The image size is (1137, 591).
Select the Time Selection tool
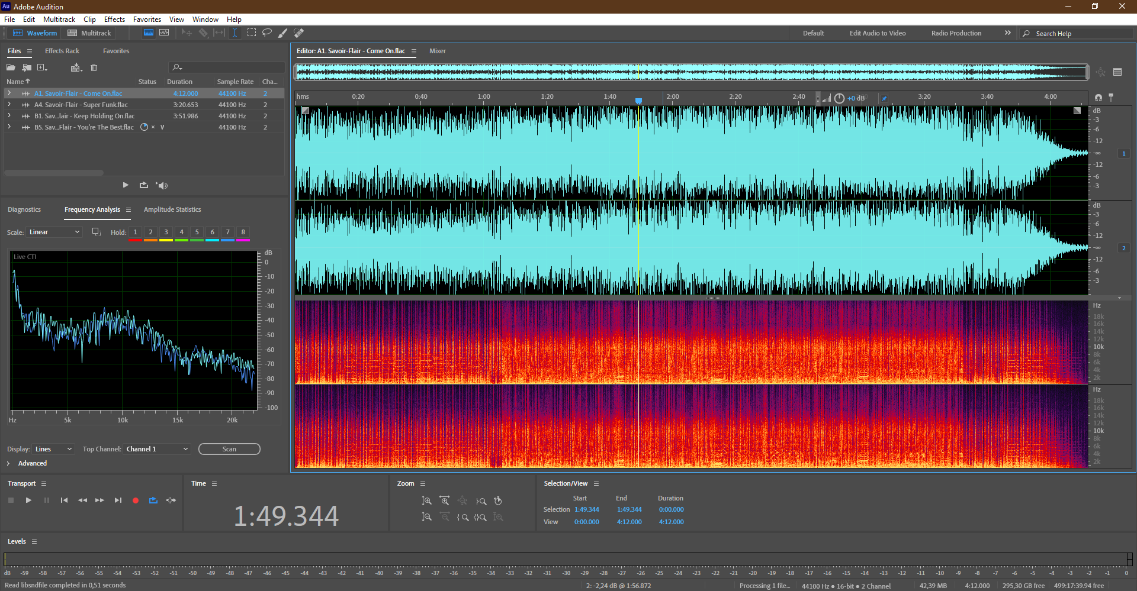[235, 33]
